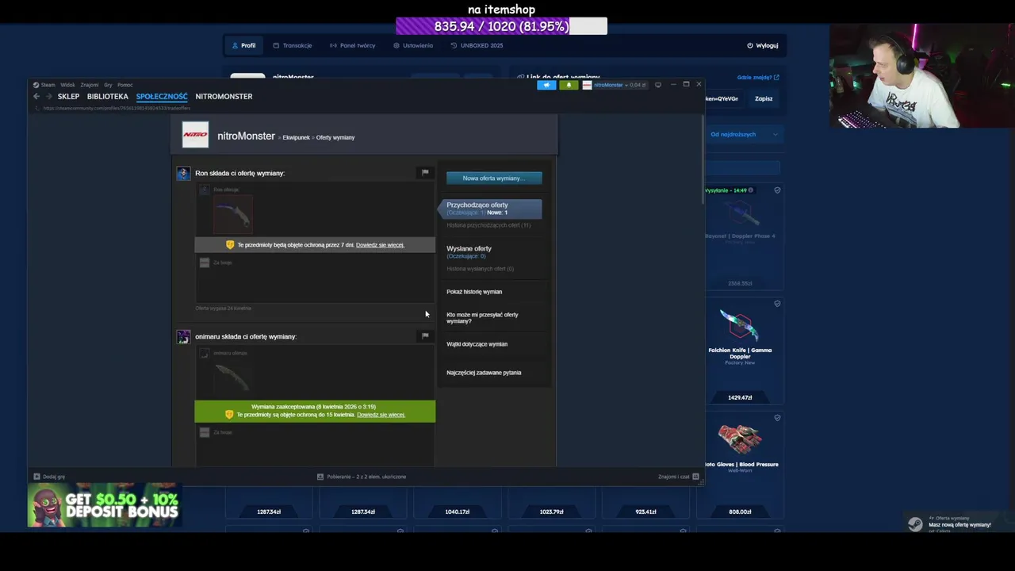Screen dimensions: 1015x571
Task: Click nitroMonster profile name heading
Action: tap(246, 136)
